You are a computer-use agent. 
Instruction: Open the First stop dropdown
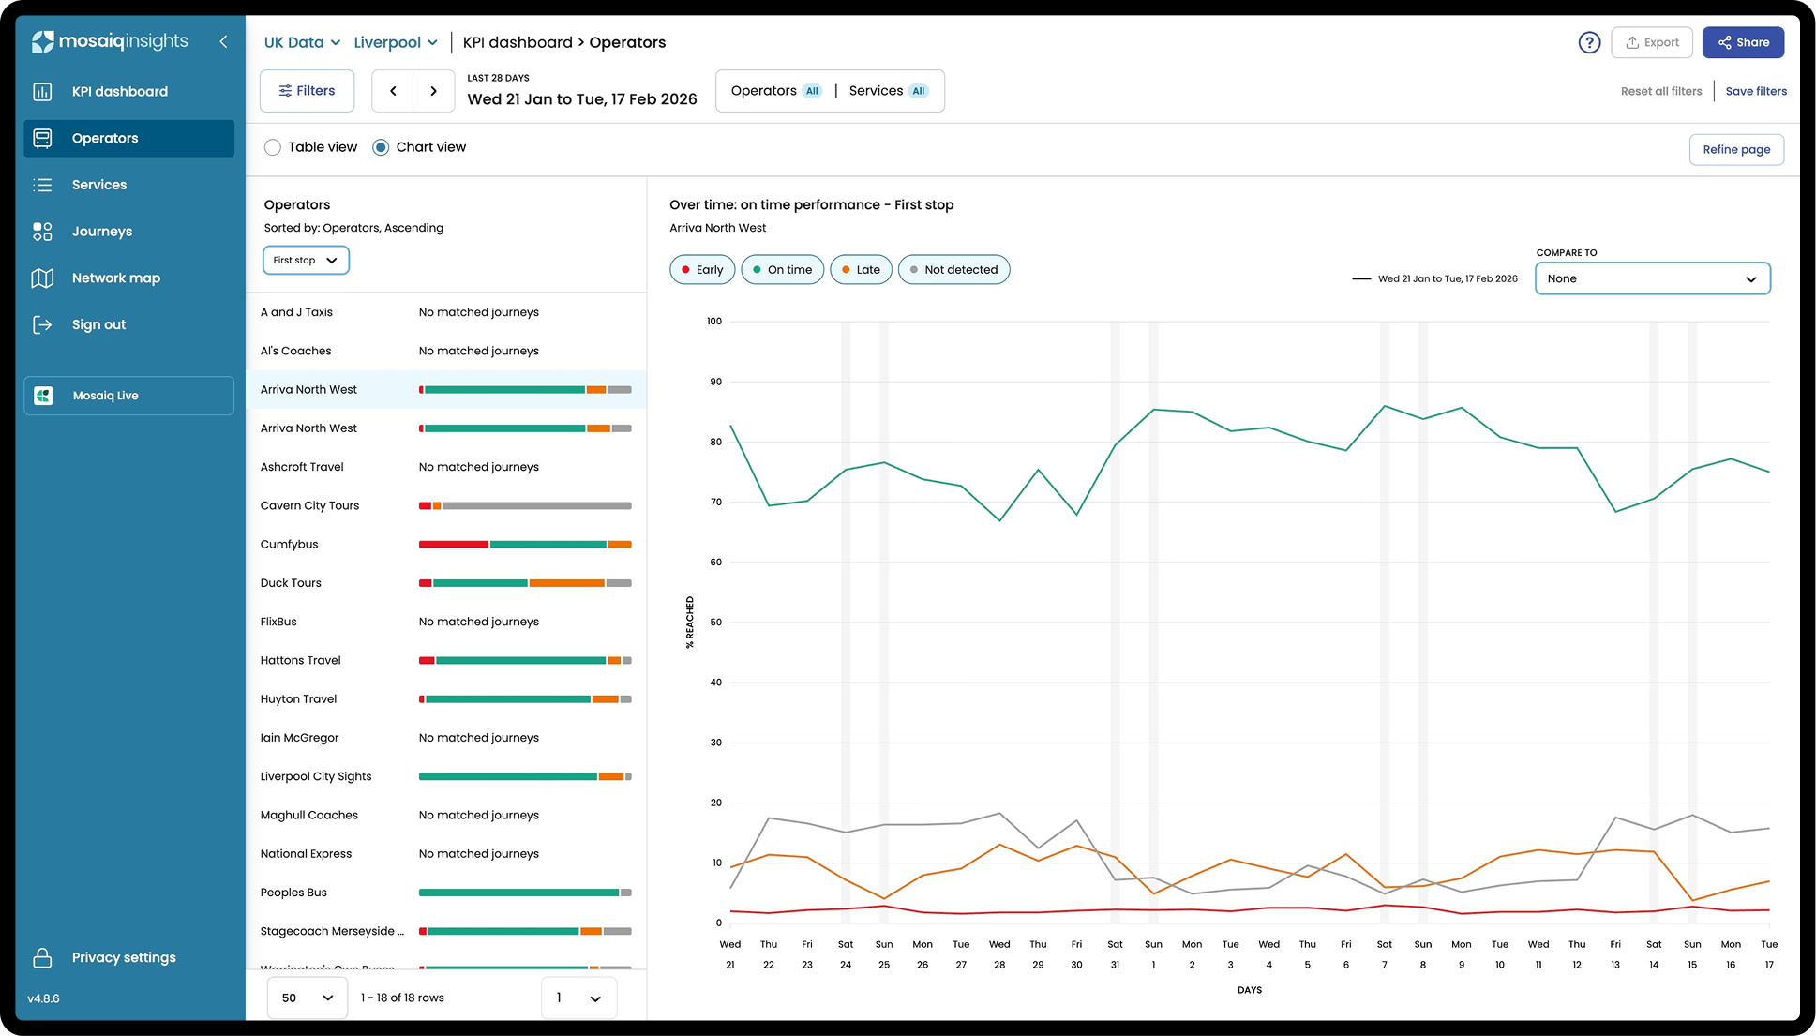[306, 261]
